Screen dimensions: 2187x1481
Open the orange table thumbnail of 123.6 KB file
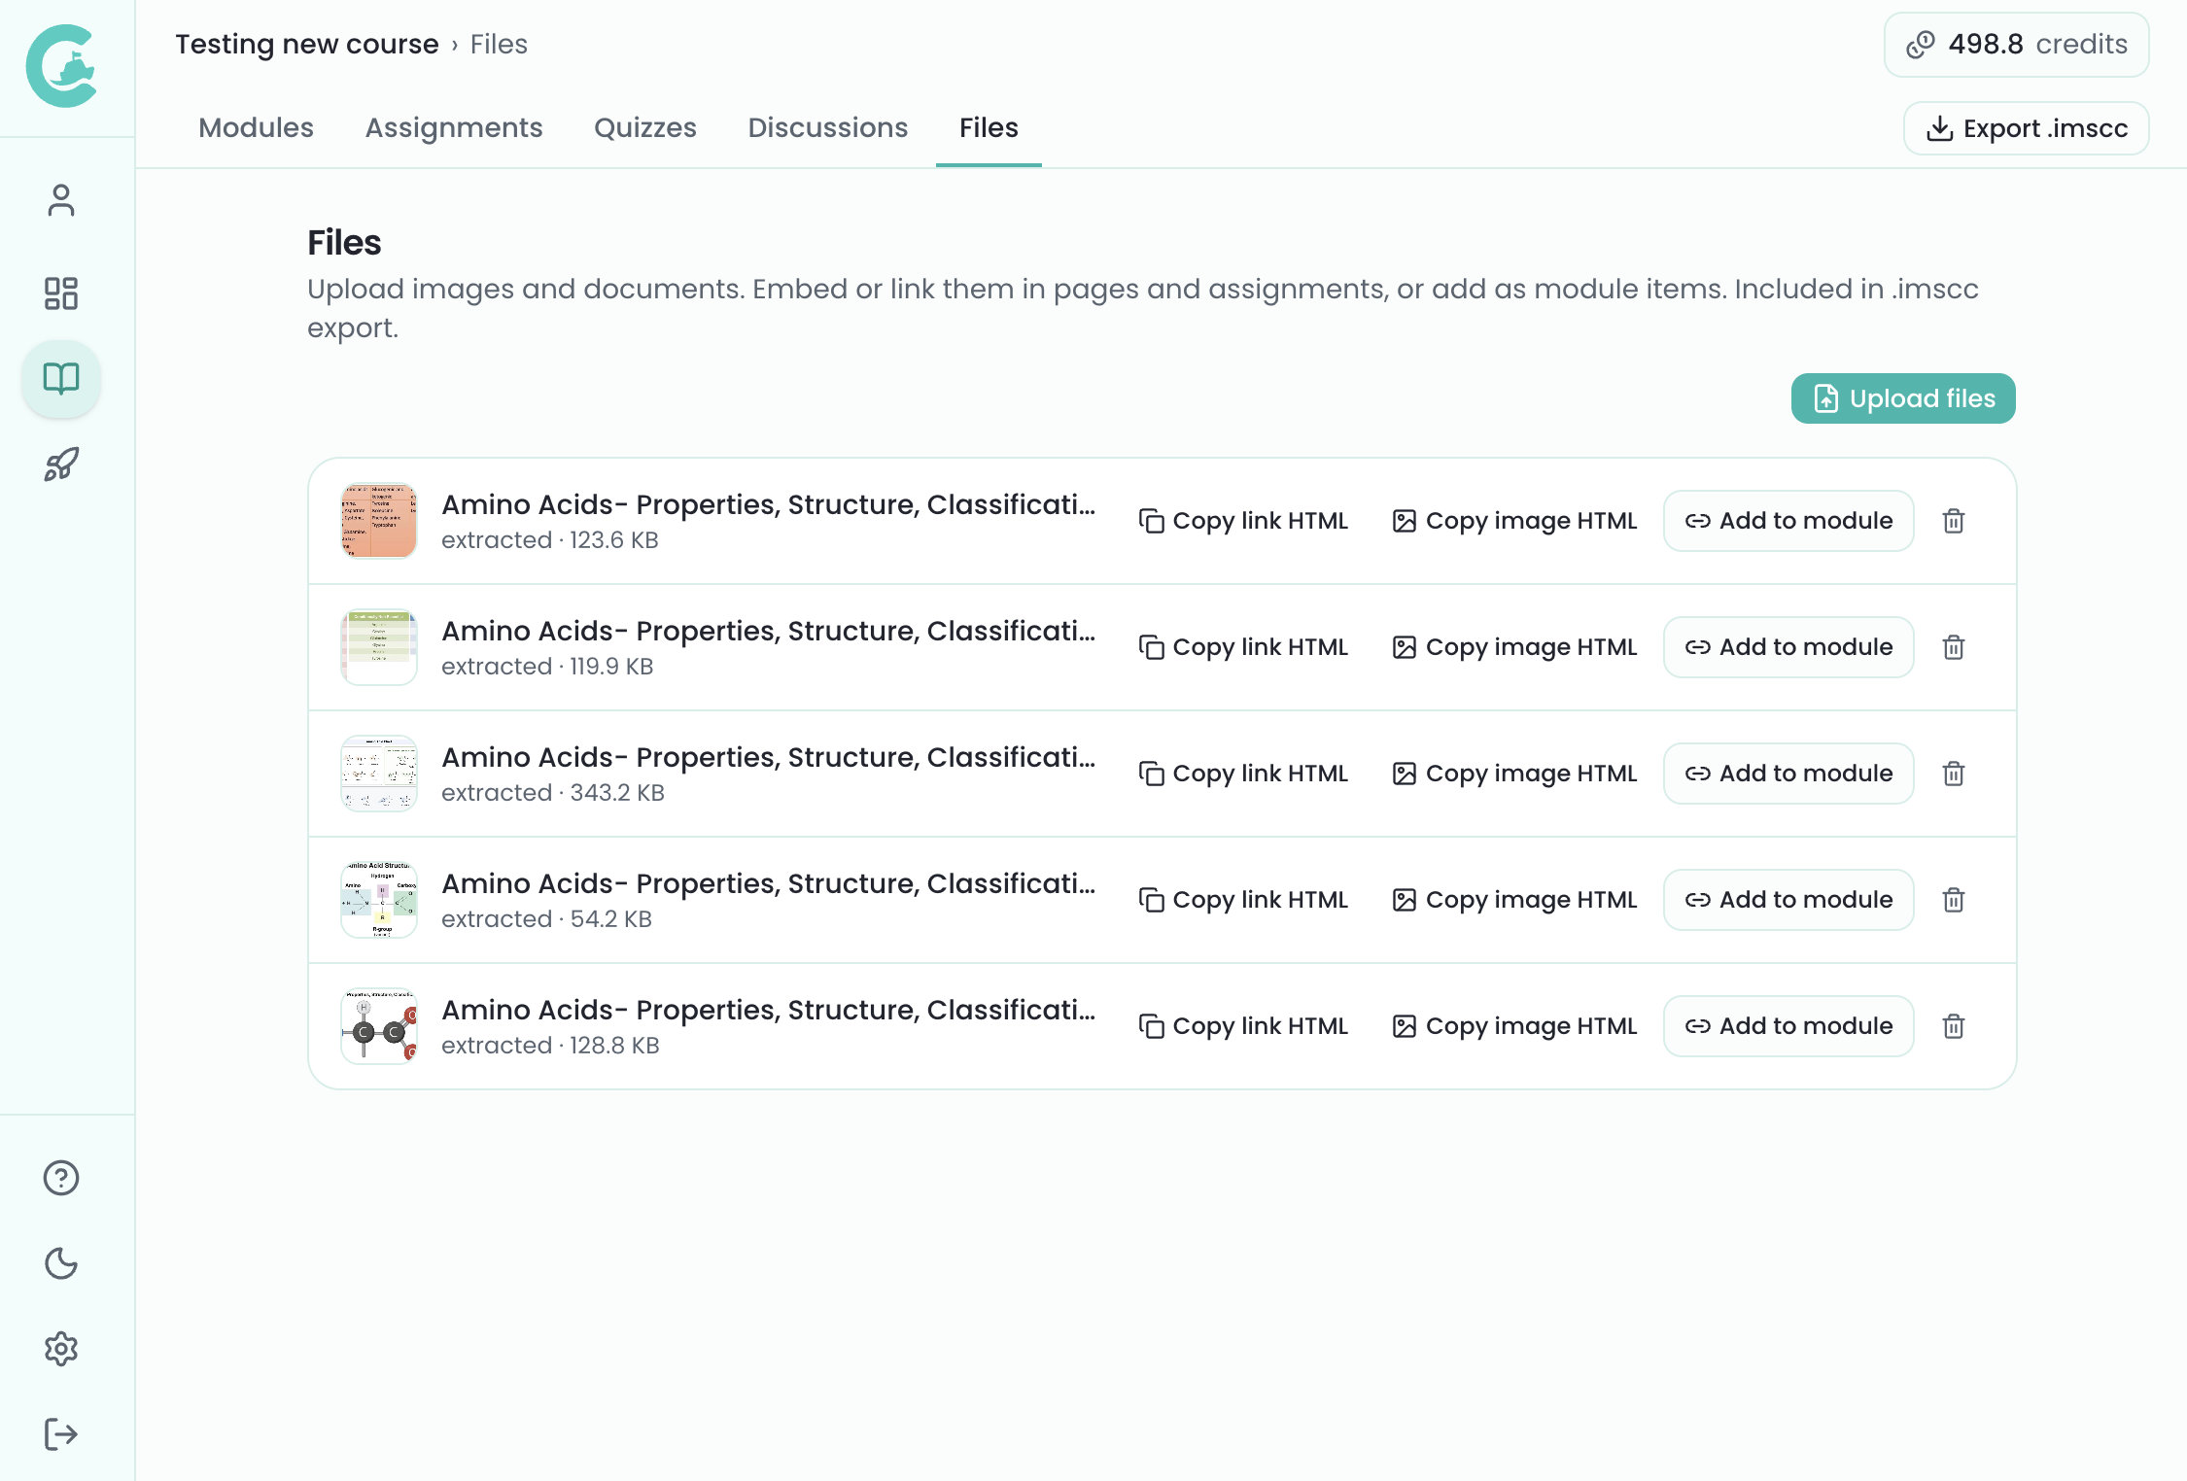(379, 521)
